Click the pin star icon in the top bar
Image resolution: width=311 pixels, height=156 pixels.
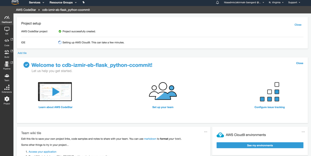[83, 2]
